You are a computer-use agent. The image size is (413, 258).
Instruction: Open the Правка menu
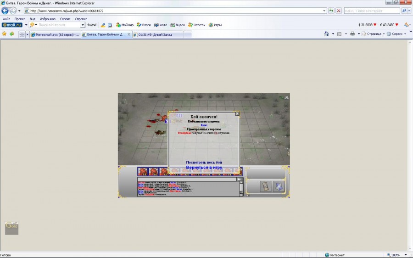[x=20, y=19]
